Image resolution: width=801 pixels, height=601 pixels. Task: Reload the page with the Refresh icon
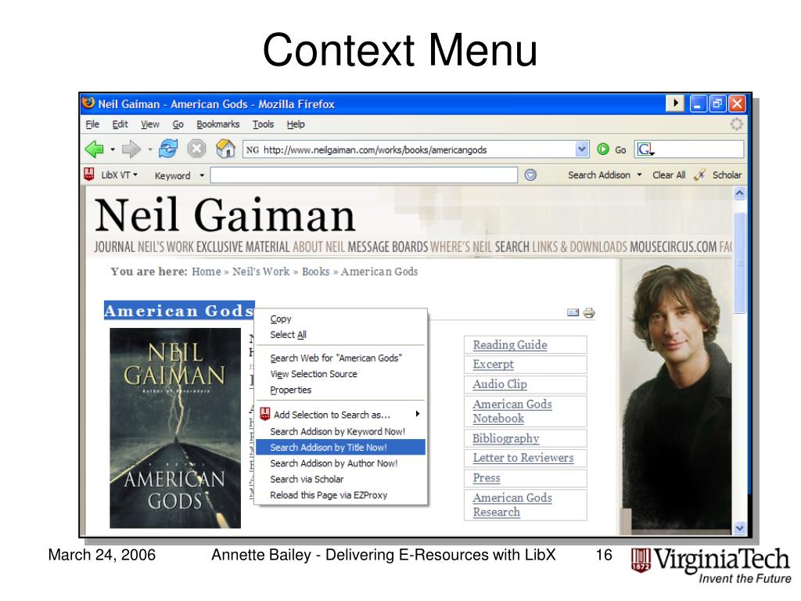pyautogui.click(x=168, y=149)
